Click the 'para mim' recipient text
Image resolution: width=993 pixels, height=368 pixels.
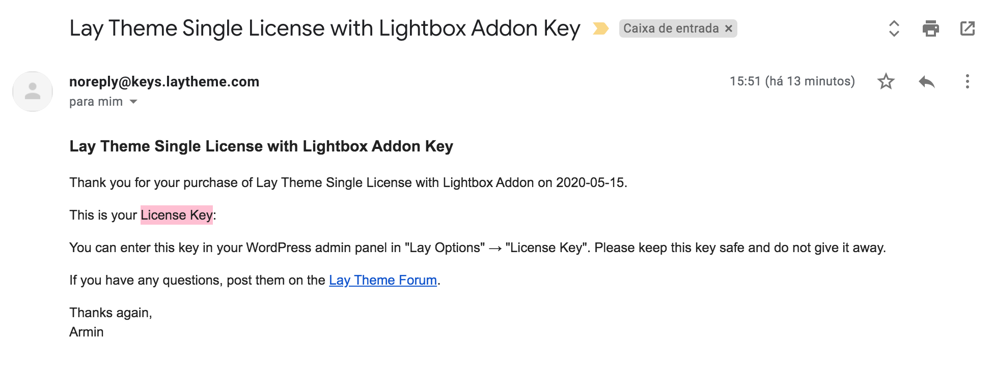(96, 102)
